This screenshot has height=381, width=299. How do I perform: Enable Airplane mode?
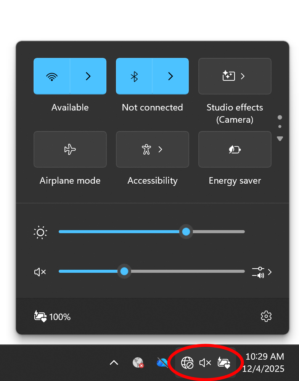(70, 149)
